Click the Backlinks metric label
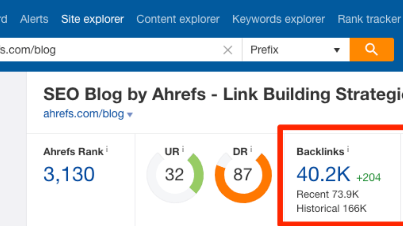Image resolution: width=403 pixels, height=226 pixels. coord(320,152)
